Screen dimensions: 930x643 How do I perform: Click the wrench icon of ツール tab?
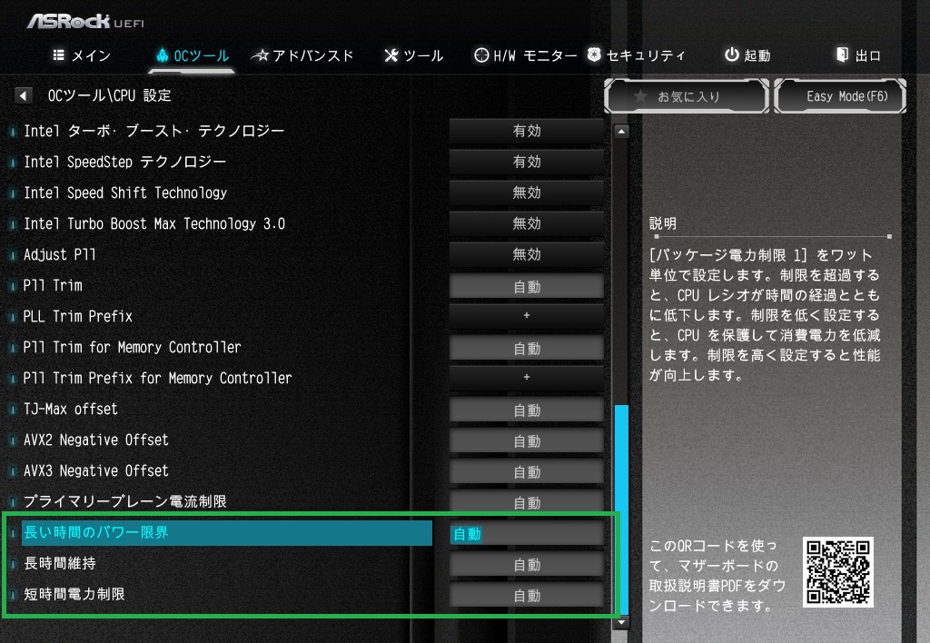tap(391, 55)
